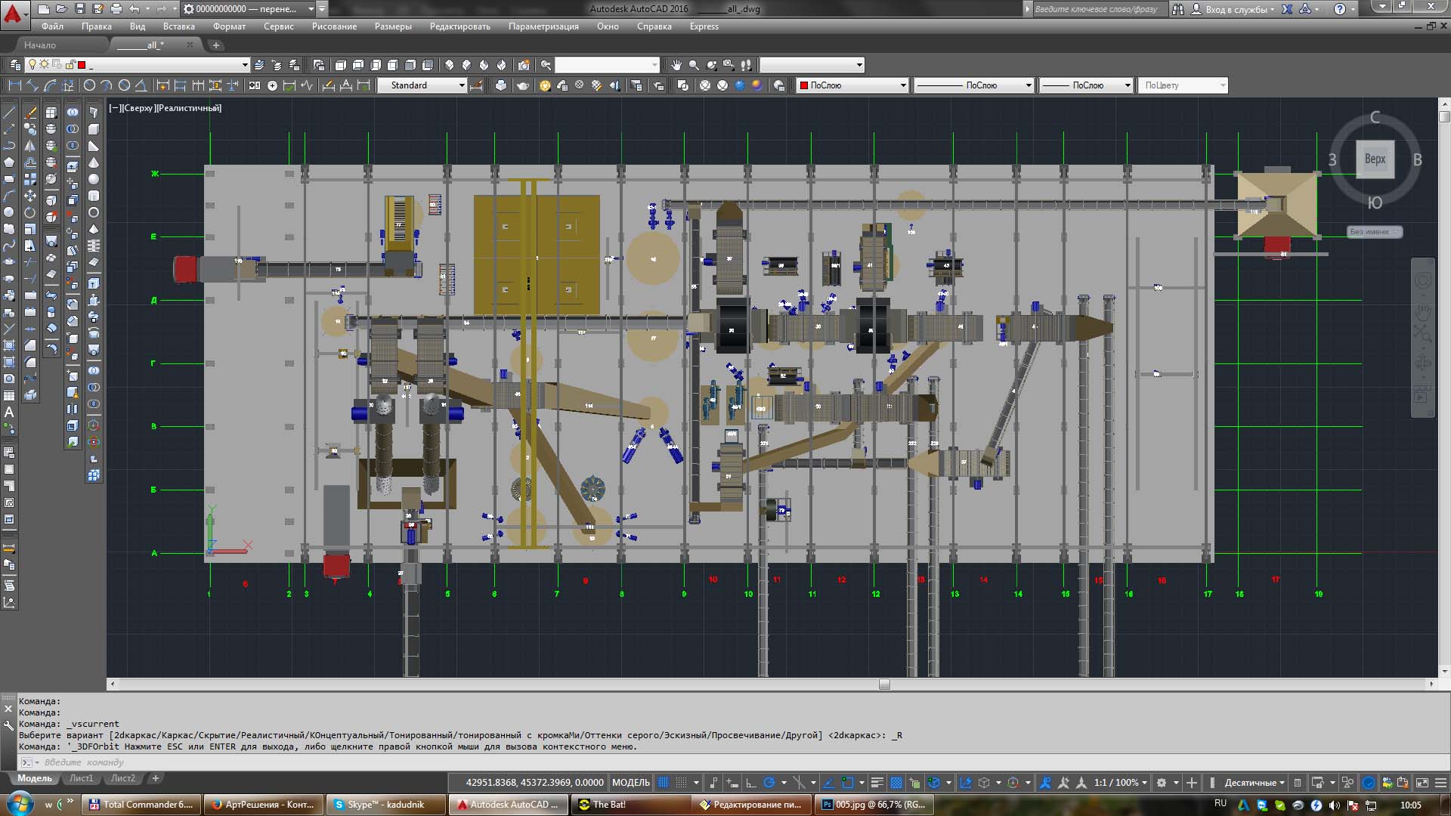The image size is (1451, 816).
Task: Click the render teapot icon
Action: tap(522, 85)
